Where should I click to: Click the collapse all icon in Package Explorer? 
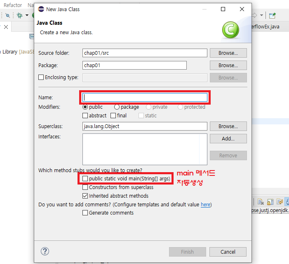click(32, 37)
